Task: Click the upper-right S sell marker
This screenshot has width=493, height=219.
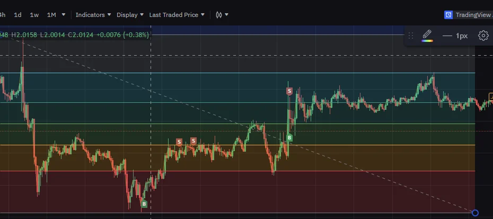Action: pos(289,92)
